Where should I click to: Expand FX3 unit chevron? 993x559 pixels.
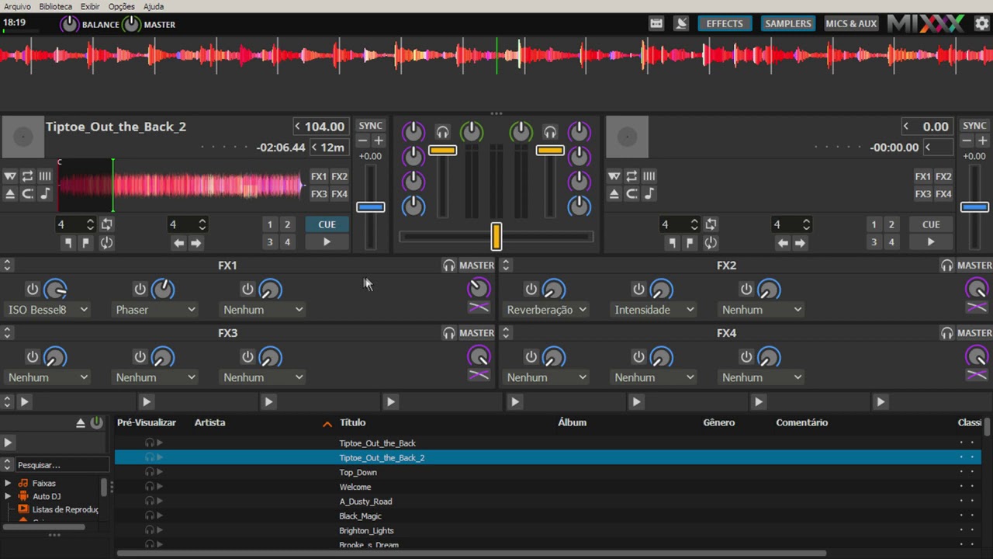point(7,333)
